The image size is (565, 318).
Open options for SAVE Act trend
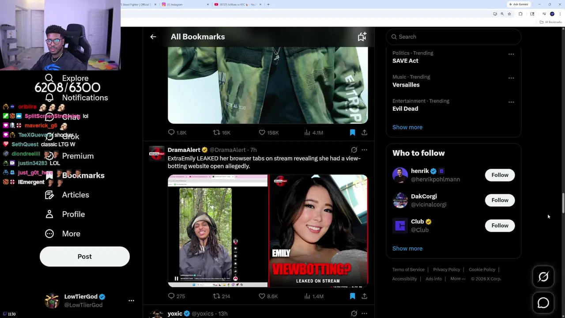click(x=511, y=54)
